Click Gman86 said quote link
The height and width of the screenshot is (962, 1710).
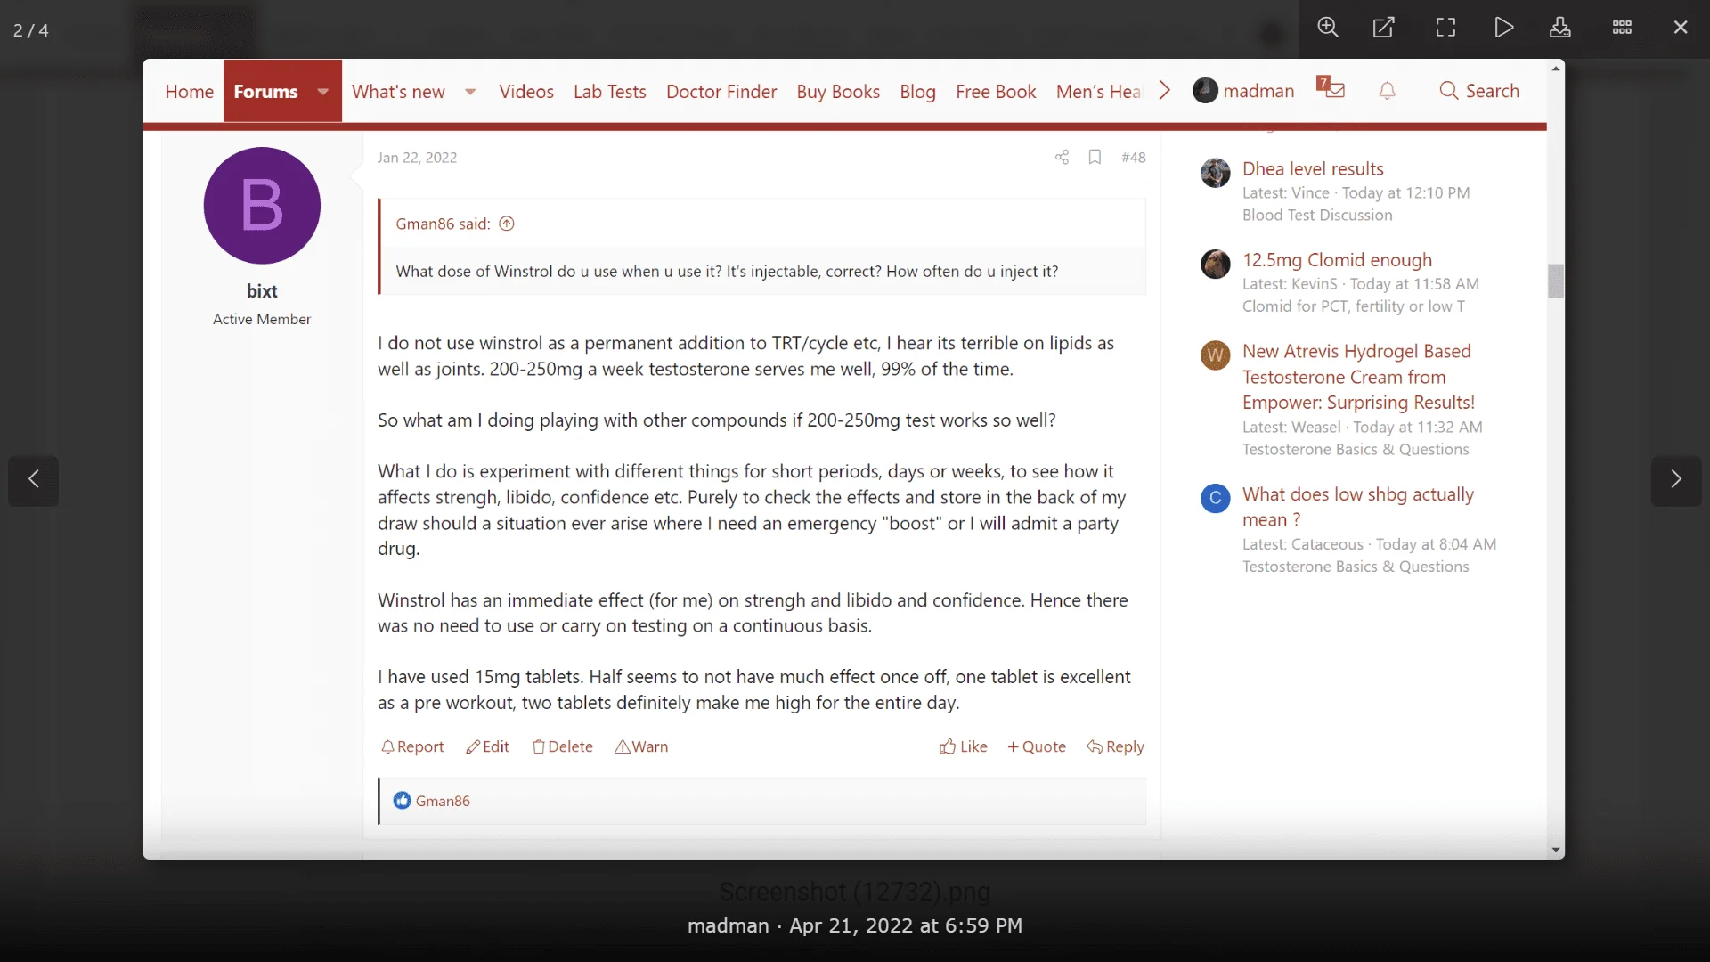[443, 224]
